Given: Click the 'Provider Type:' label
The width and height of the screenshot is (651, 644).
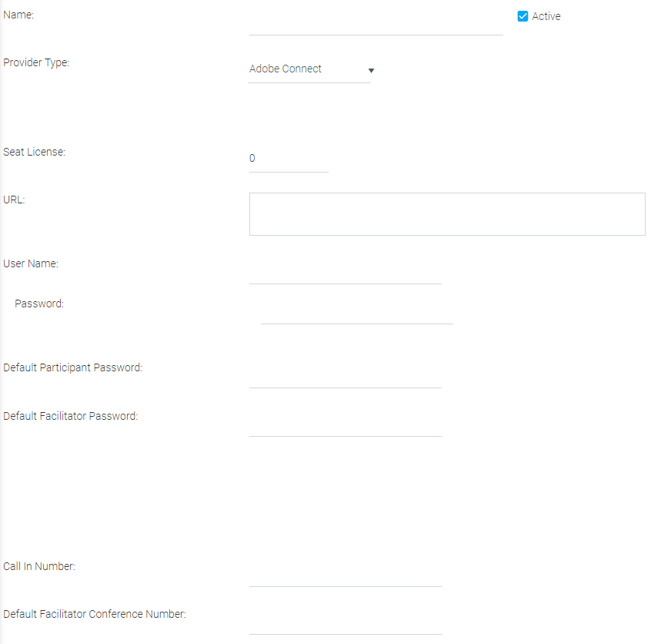Looking at the screenshot, I should (36, 62).
